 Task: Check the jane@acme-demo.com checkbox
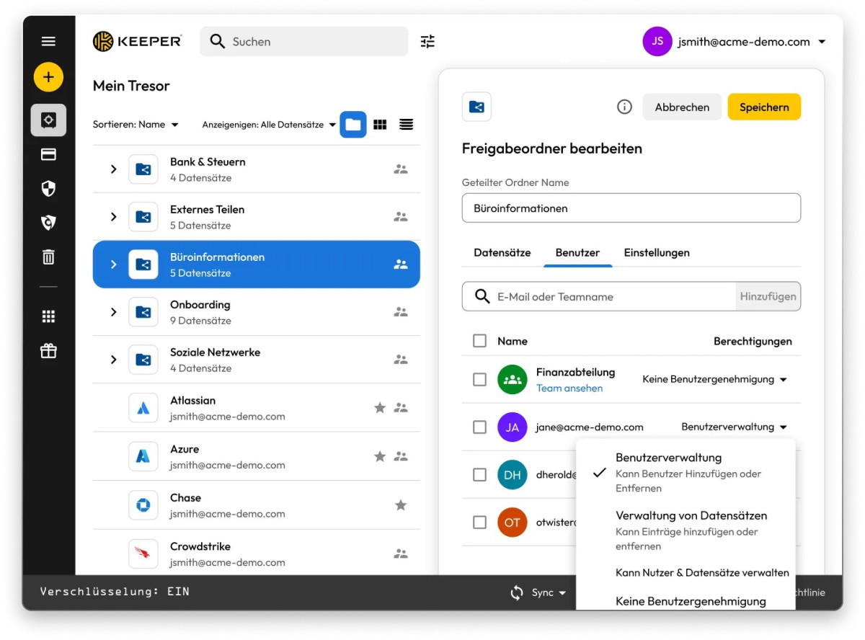coord(479,427)
